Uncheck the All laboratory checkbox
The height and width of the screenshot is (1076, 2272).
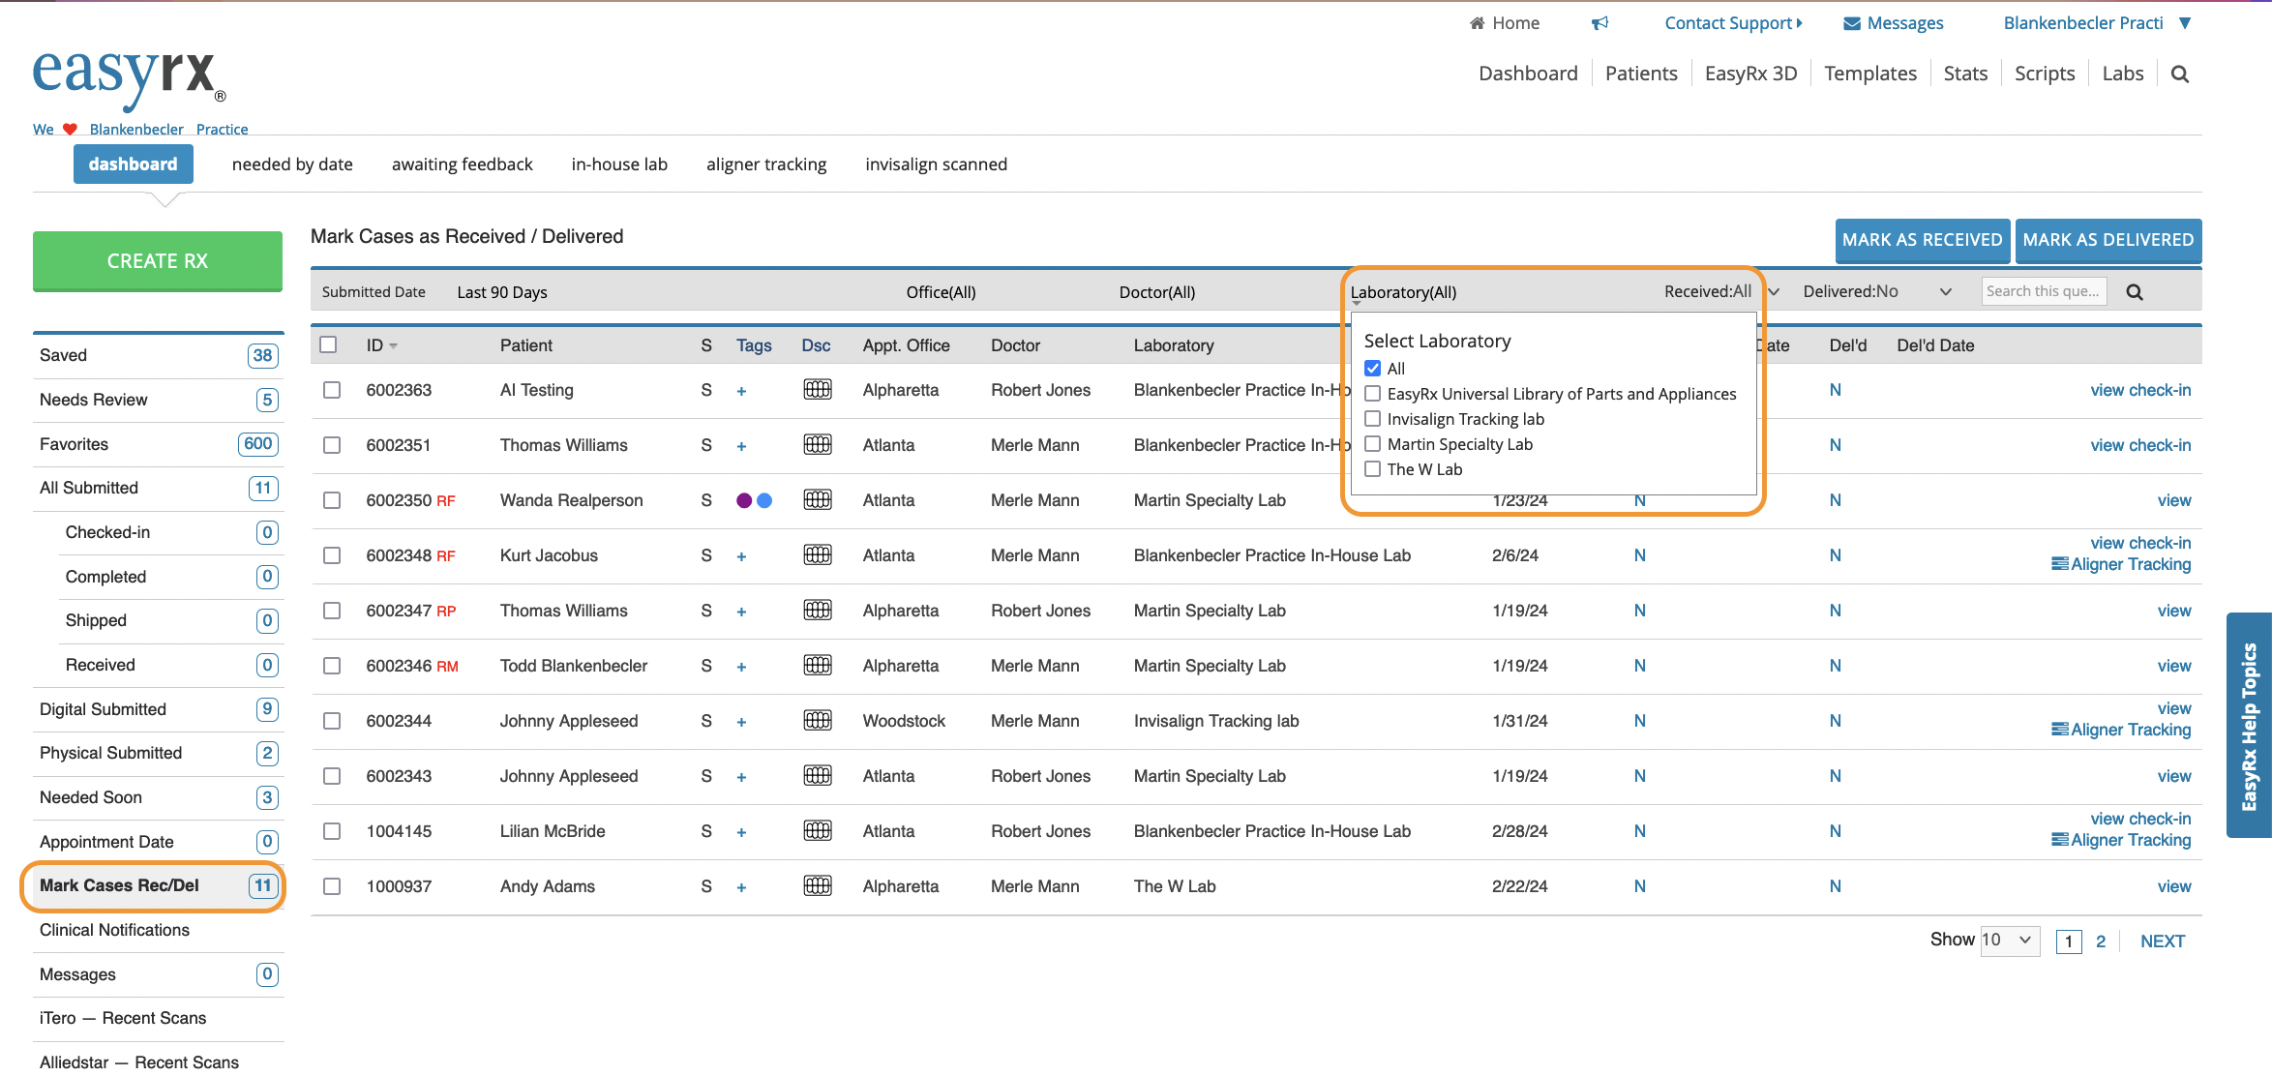(x=1372, y=369)
